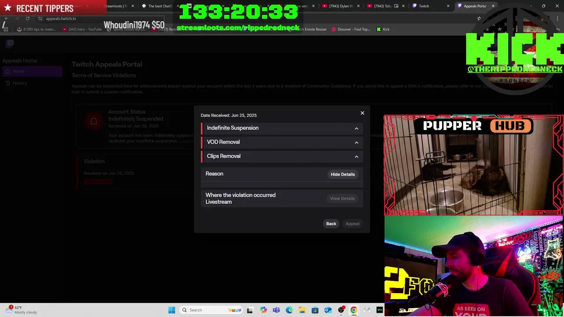This screenshot has width=564, height=317.
Task: Open the game controller app on taskbar
Action: pos(367,310)
